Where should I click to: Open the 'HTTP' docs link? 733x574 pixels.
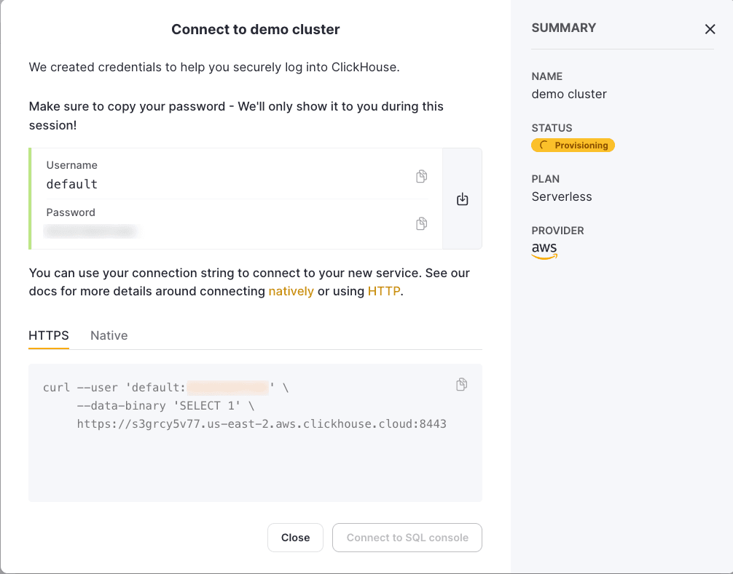tap(384, 291)
